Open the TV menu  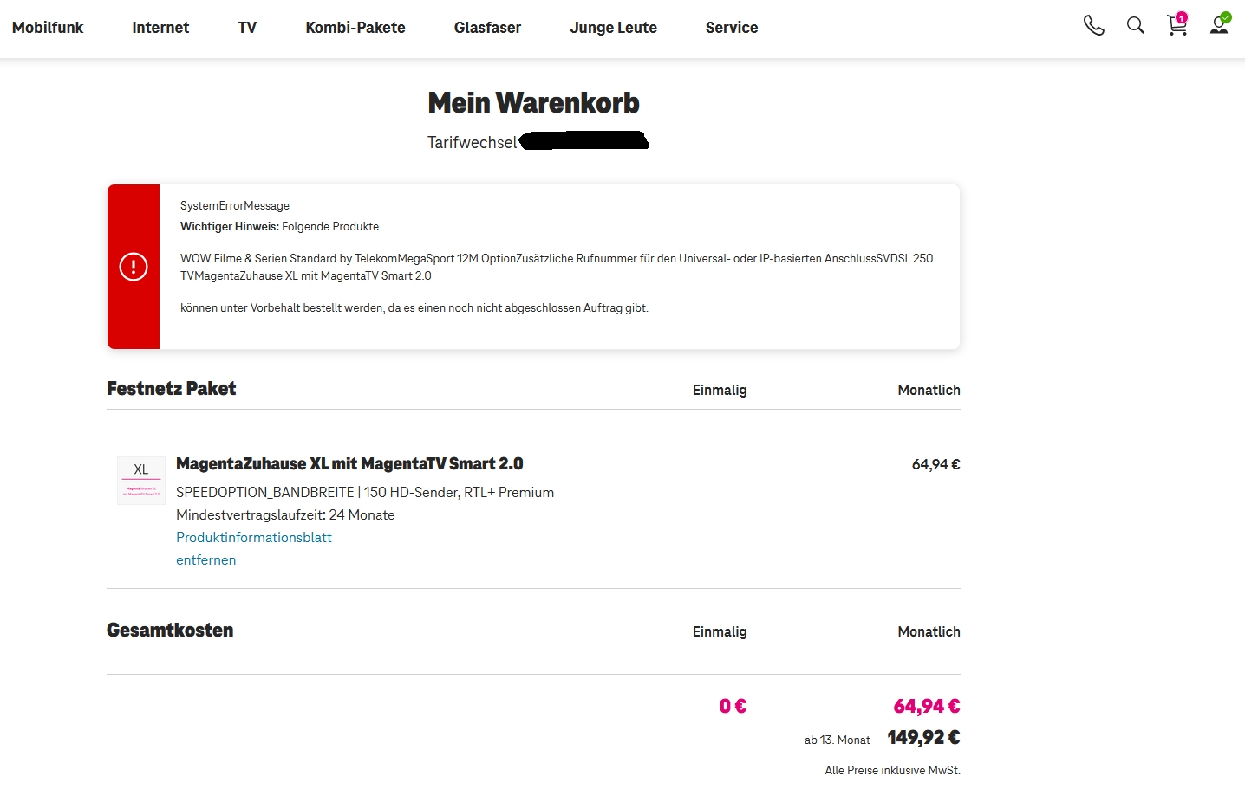pyautogui.click(x=247, y=28)
